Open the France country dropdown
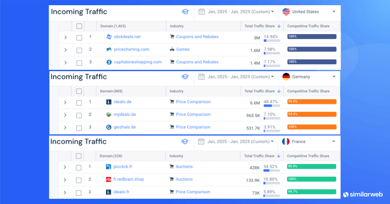This screenshot has height=204, width=390. pos(309,142)
